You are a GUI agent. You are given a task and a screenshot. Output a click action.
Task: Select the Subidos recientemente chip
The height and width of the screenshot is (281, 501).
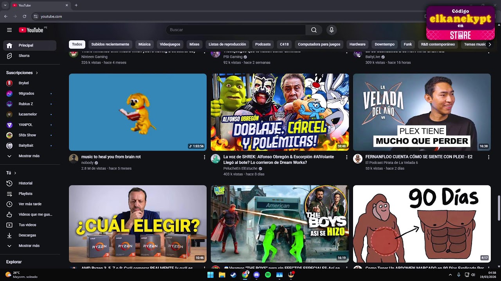[110, 44]
